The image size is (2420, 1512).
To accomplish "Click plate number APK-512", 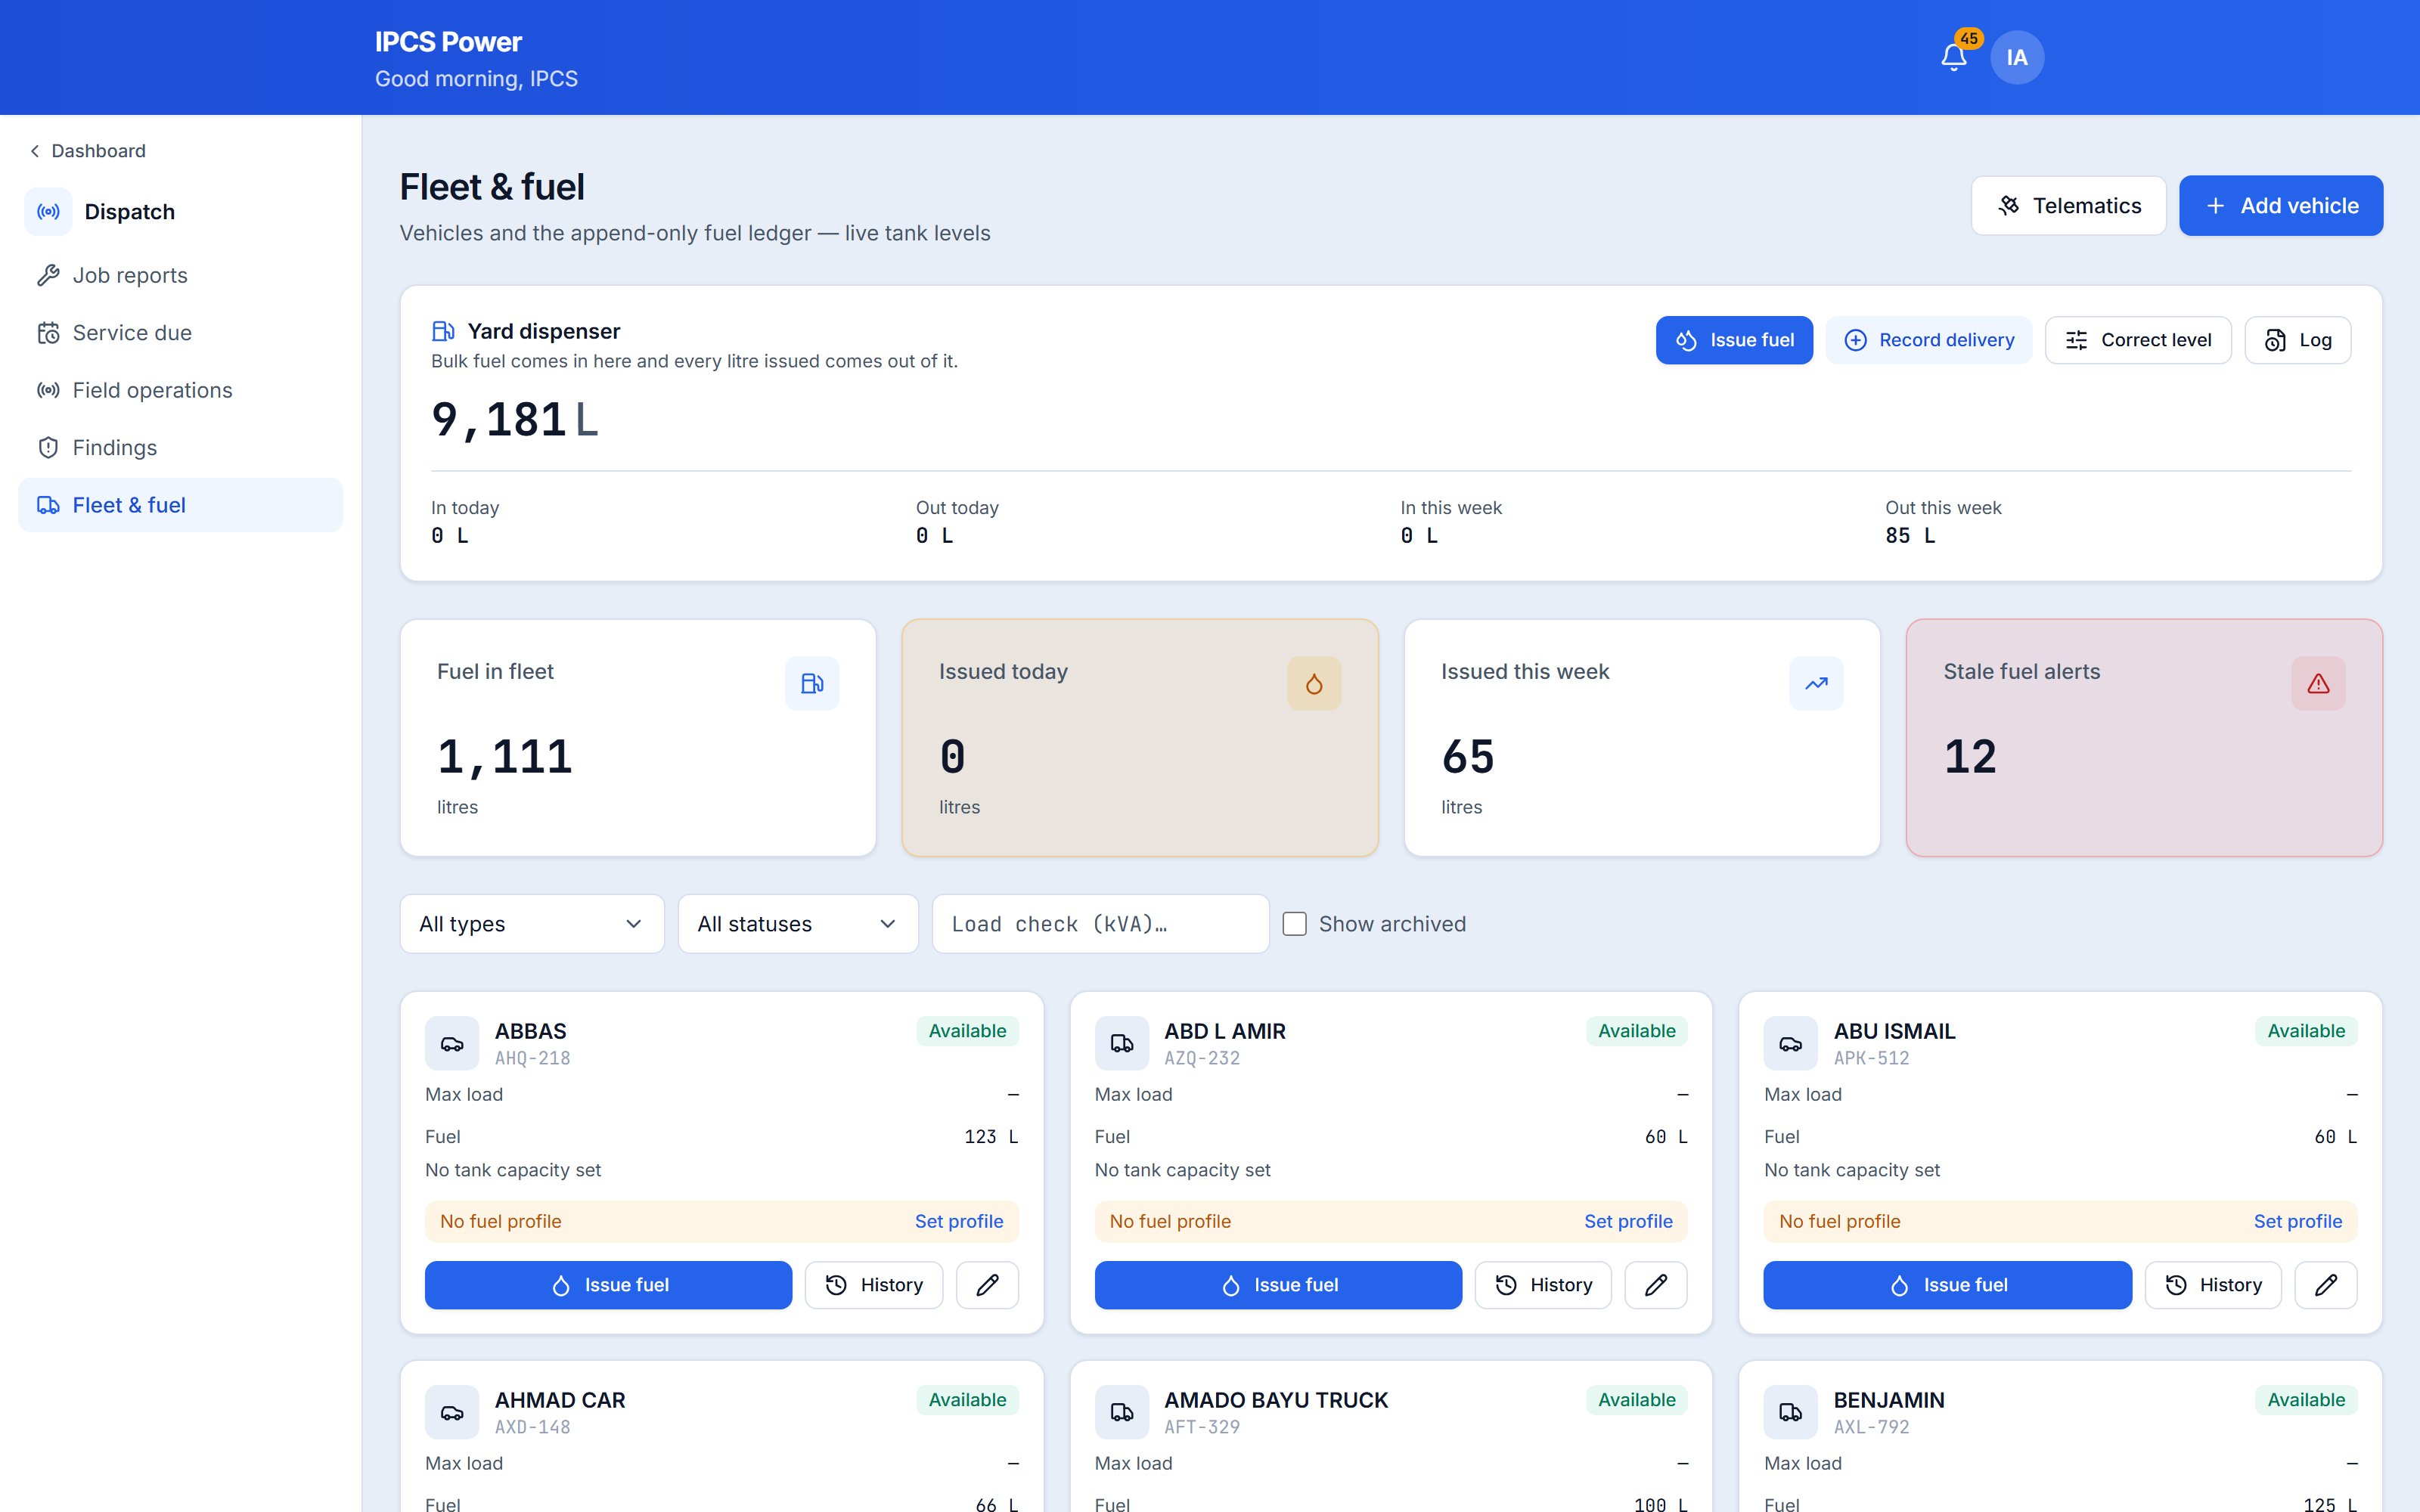I will click(x=1870, y=1058).
